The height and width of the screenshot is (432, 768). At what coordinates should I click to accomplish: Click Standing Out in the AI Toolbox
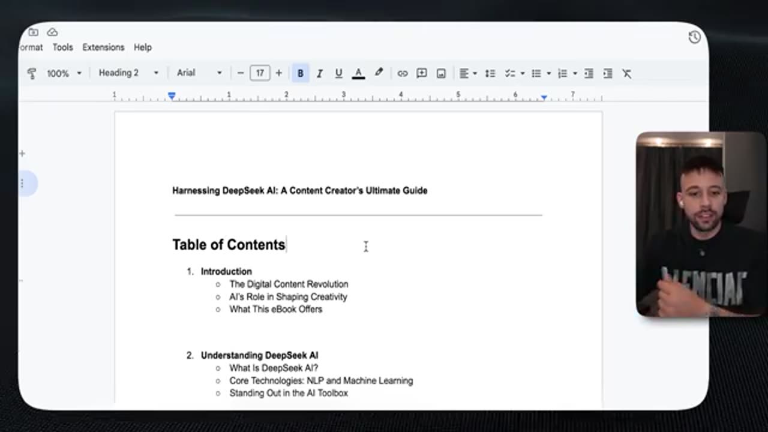[289, 393]
